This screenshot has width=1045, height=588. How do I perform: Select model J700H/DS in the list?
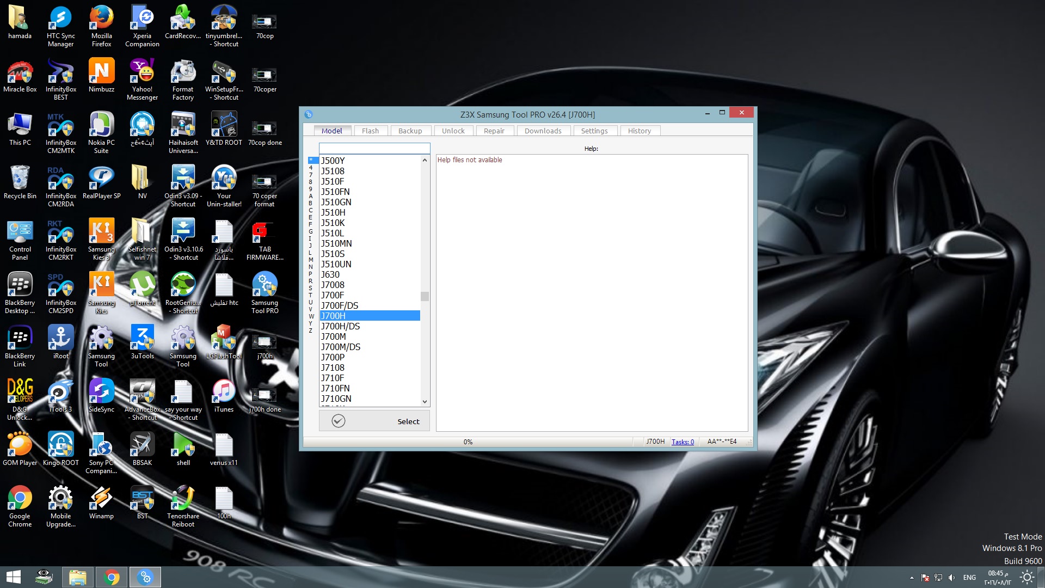pyautogui.click(x=370, y=326)
